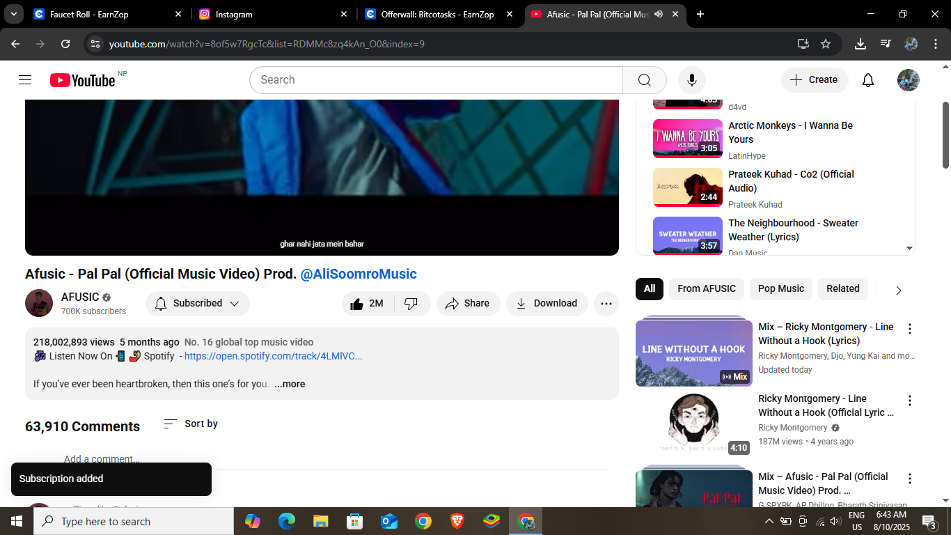Screen dimensions: 951x535
Task: Open Brave browser from taskbar
Action: 457,521
